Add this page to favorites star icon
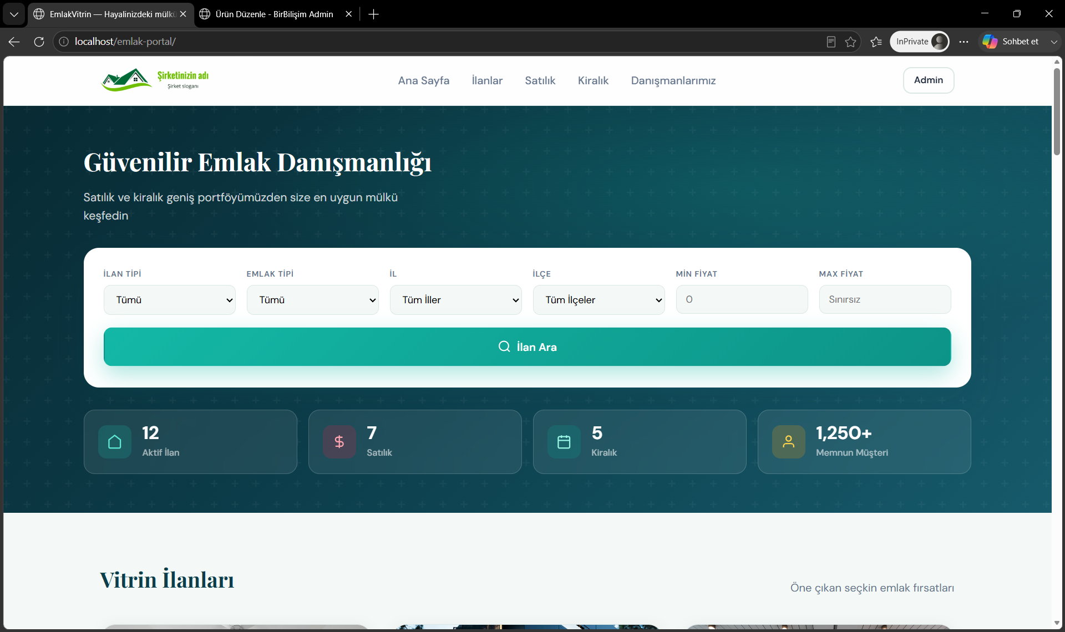This screenshot has height=632, width=1065. pos(850,42)
